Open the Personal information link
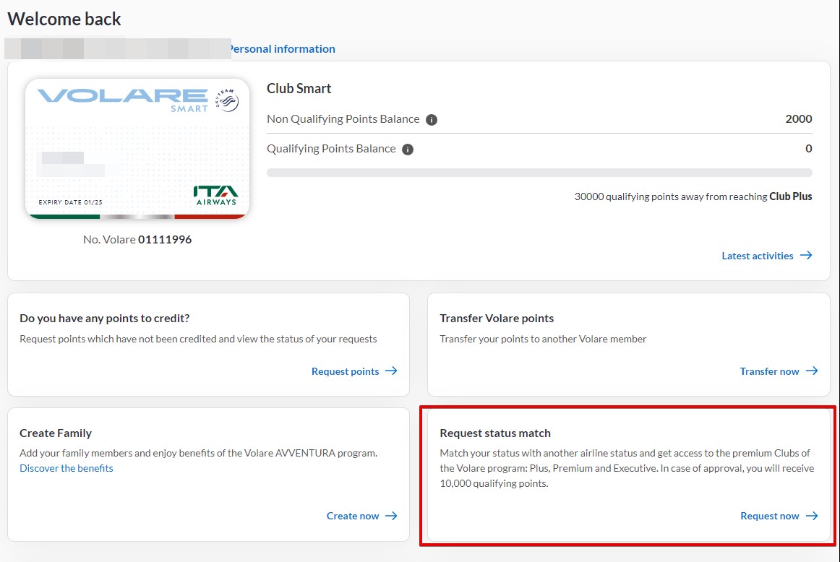This screenshot has width=840, height=562. 281,49
